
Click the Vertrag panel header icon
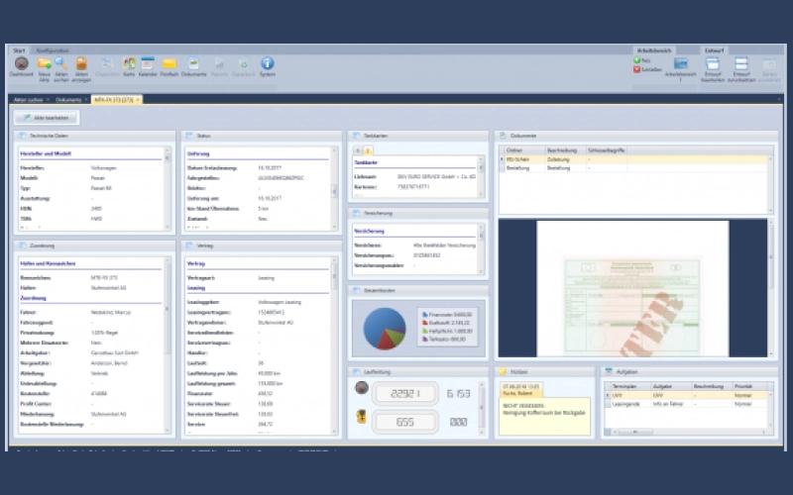pyautogui.click(x=189, y=246)
